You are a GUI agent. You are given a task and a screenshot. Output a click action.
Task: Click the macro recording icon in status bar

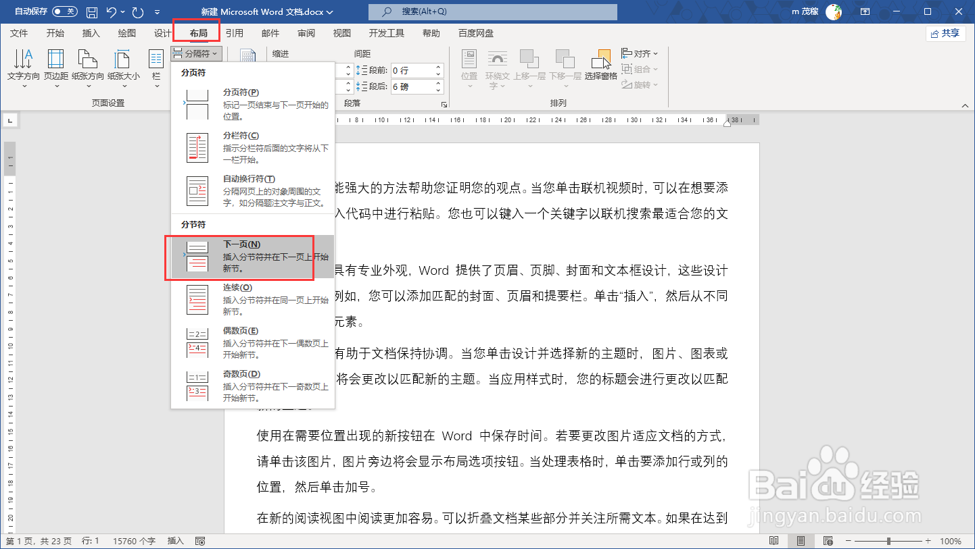click(199, 541)
